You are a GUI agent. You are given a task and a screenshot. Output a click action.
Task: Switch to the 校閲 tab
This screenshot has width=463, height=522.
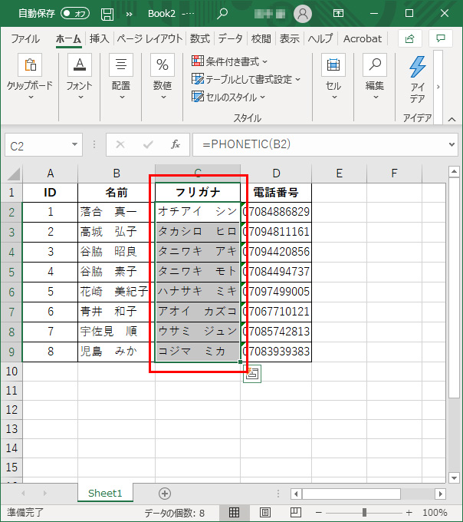pos(261,39)
